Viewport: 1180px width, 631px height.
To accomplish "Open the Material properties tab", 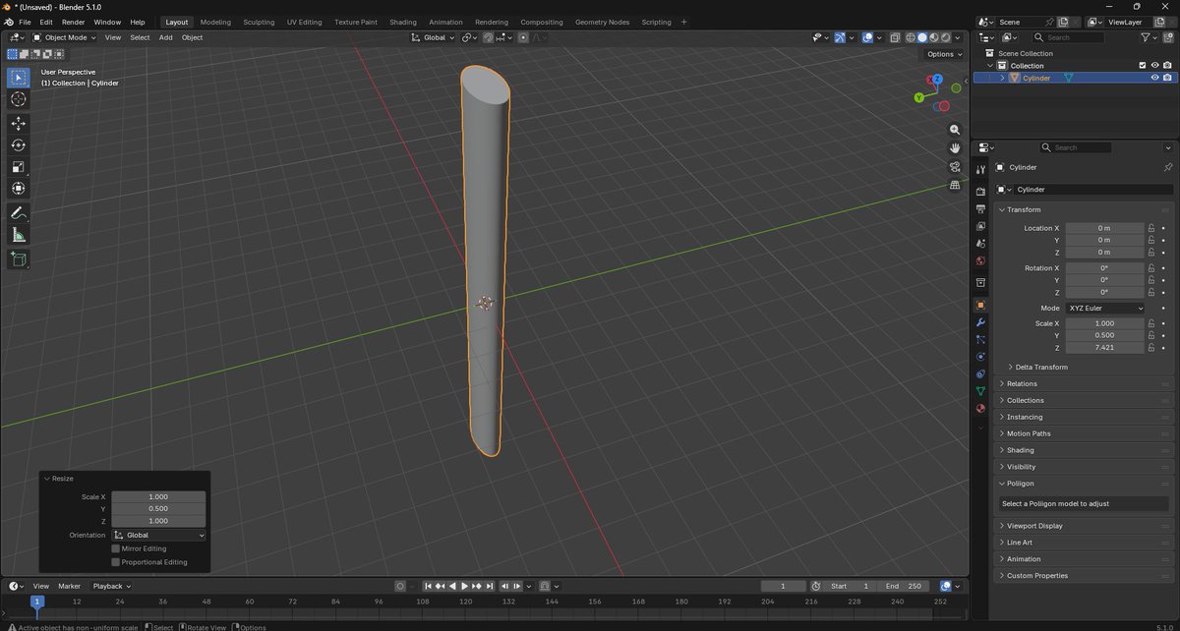I will coord(980,408).
